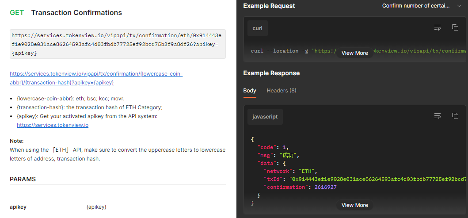The height and width of the screenshot is (218, 468).
Task: Open the 'Confirm number of certai...' example dropdown
Action: [x=422, y=6]
